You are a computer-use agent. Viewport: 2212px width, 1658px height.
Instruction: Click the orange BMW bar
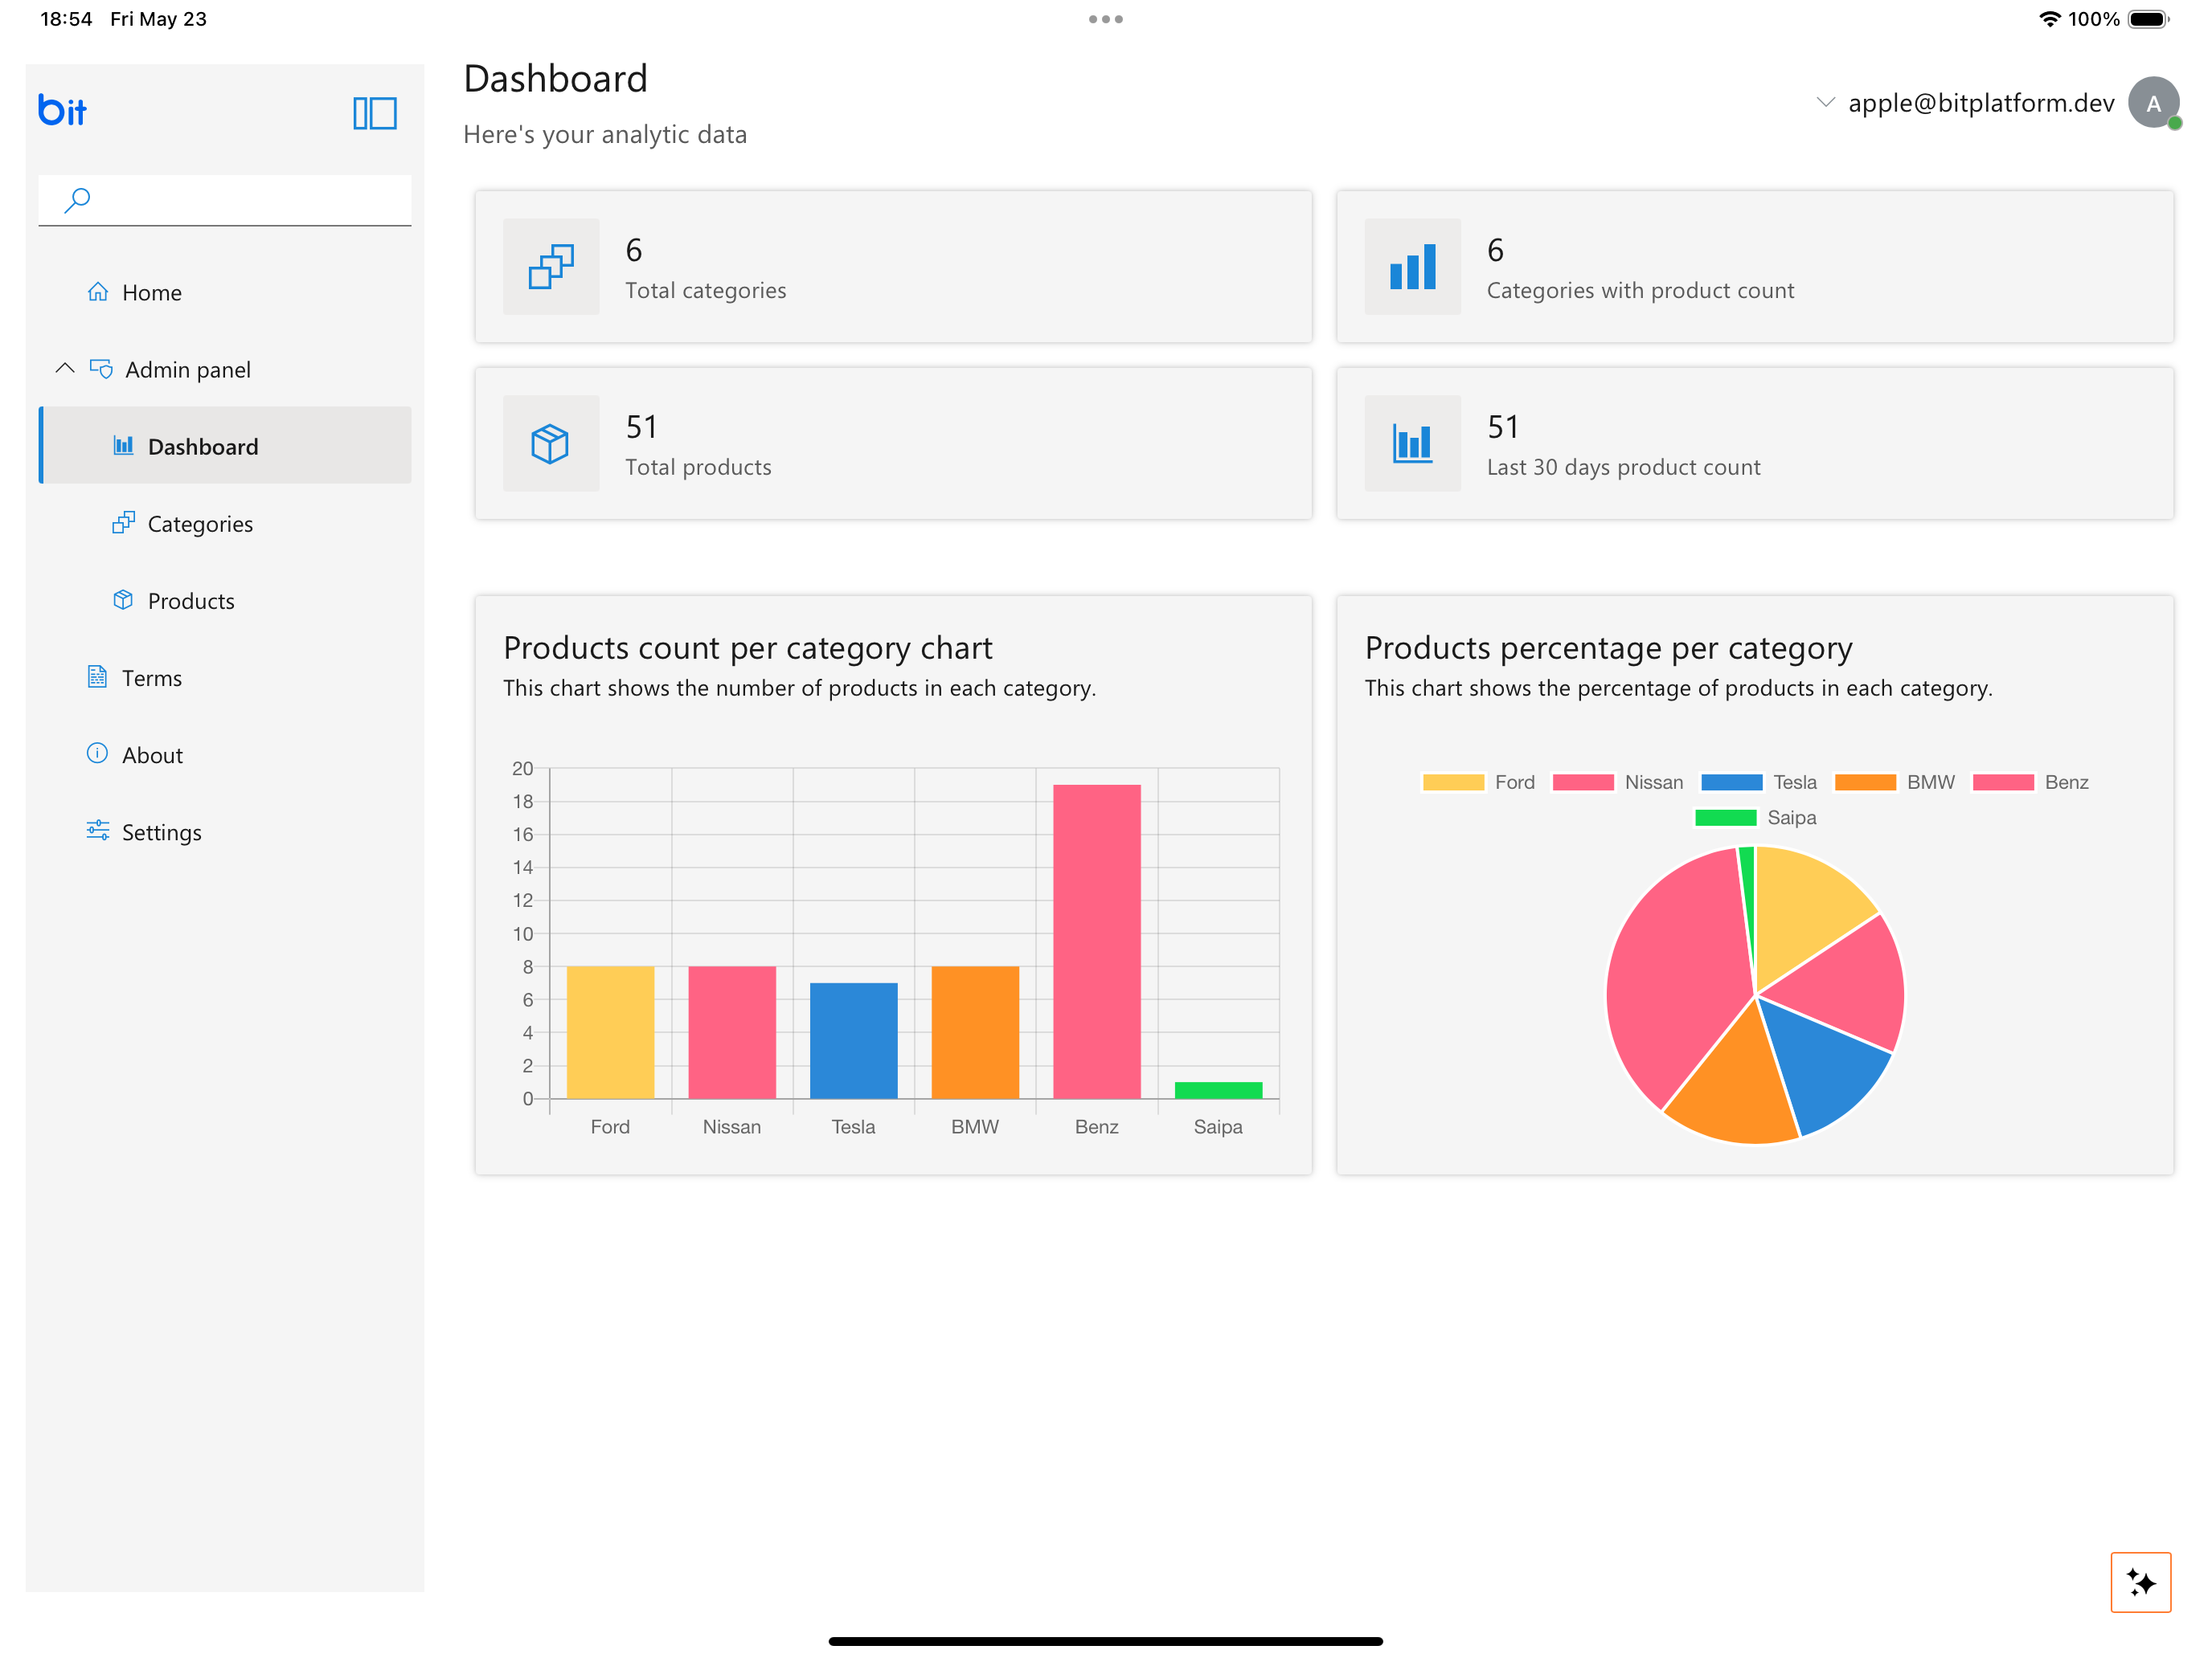click(975, 1032)
